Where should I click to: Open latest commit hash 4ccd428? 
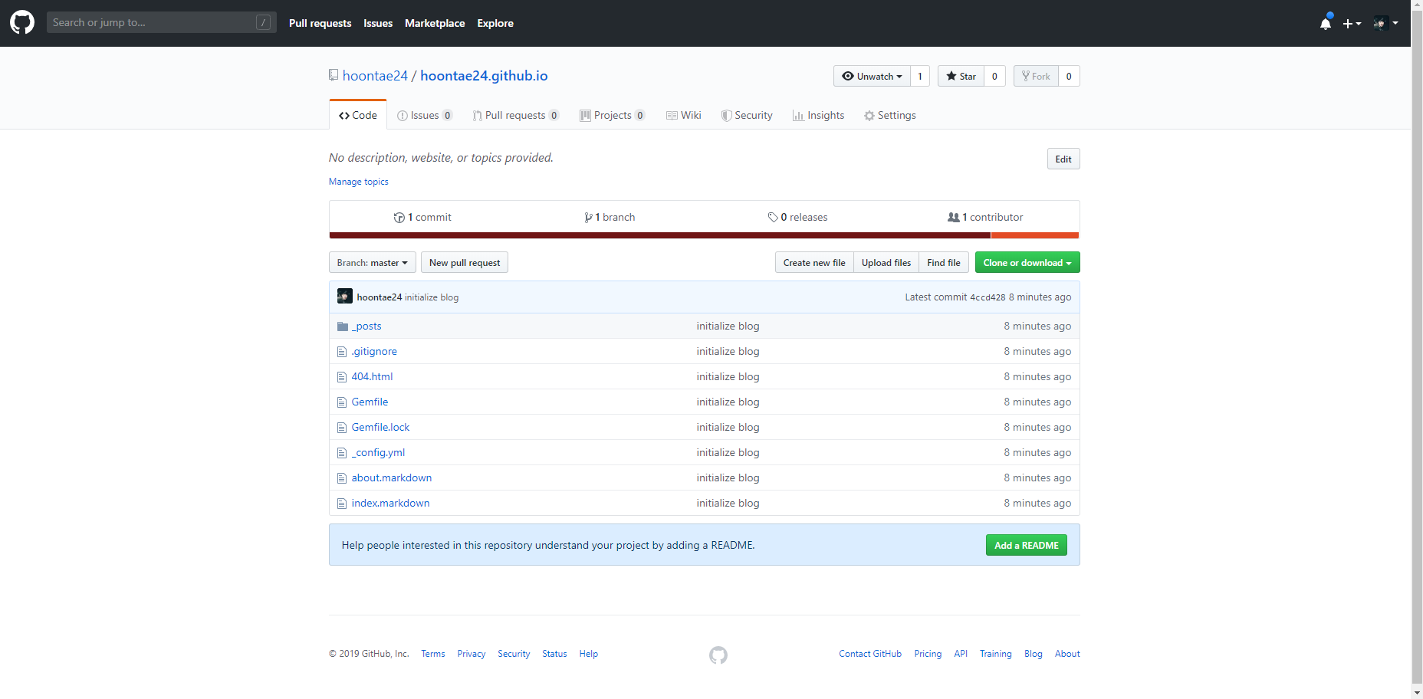point(988,297)
